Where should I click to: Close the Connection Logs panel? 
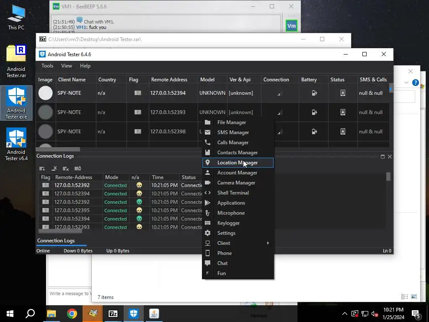pos(390,157)
